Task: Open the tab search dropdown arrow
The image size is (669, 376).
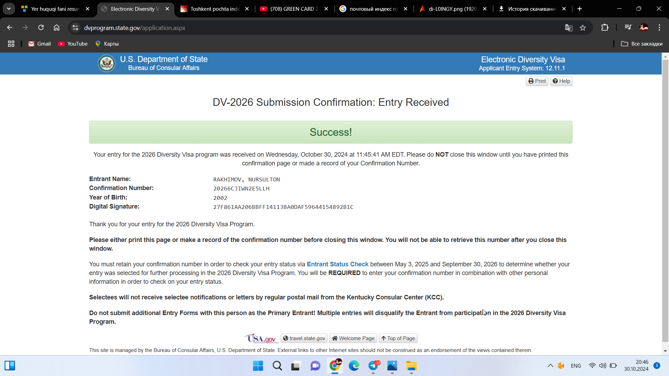Action: tap(9, 9)
